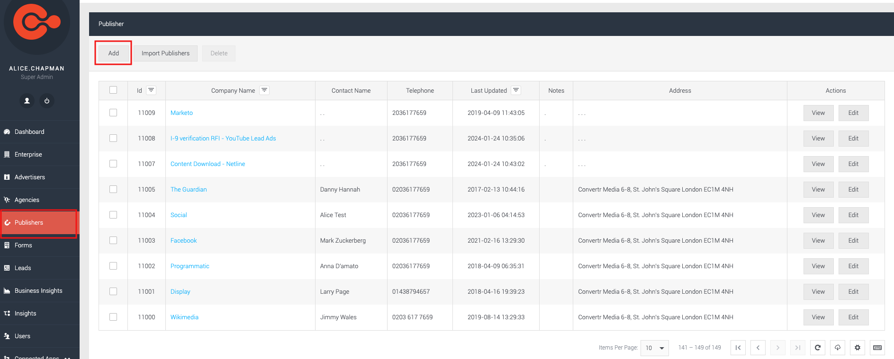Go to Leads in the sidebar
This screenshot has height=359, width=894.
click(x=40, y=268)
